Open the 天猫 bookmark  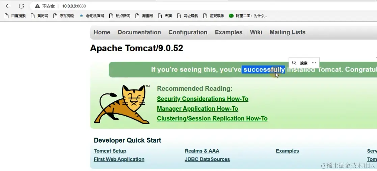click(165, 16)
